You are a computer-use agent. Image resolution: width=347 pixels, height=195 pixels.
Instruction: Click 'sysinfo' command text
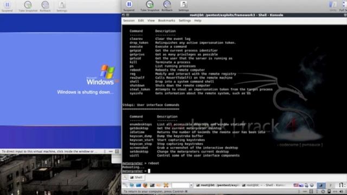[136, 93]
